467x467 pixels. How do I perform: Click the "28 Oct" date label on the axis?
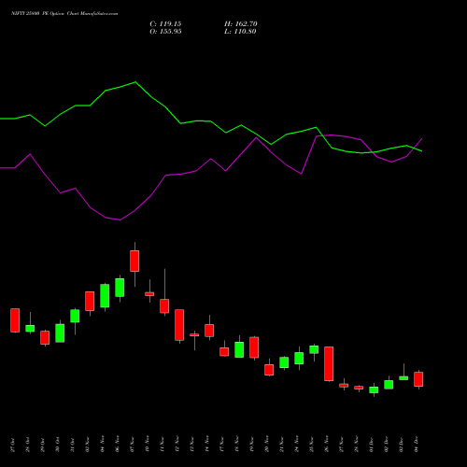27,445
